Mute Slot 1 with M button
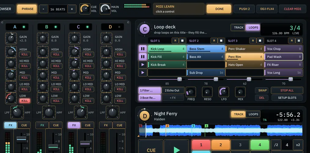The height and width of the screenshot is (153, 310). [175, 41]
